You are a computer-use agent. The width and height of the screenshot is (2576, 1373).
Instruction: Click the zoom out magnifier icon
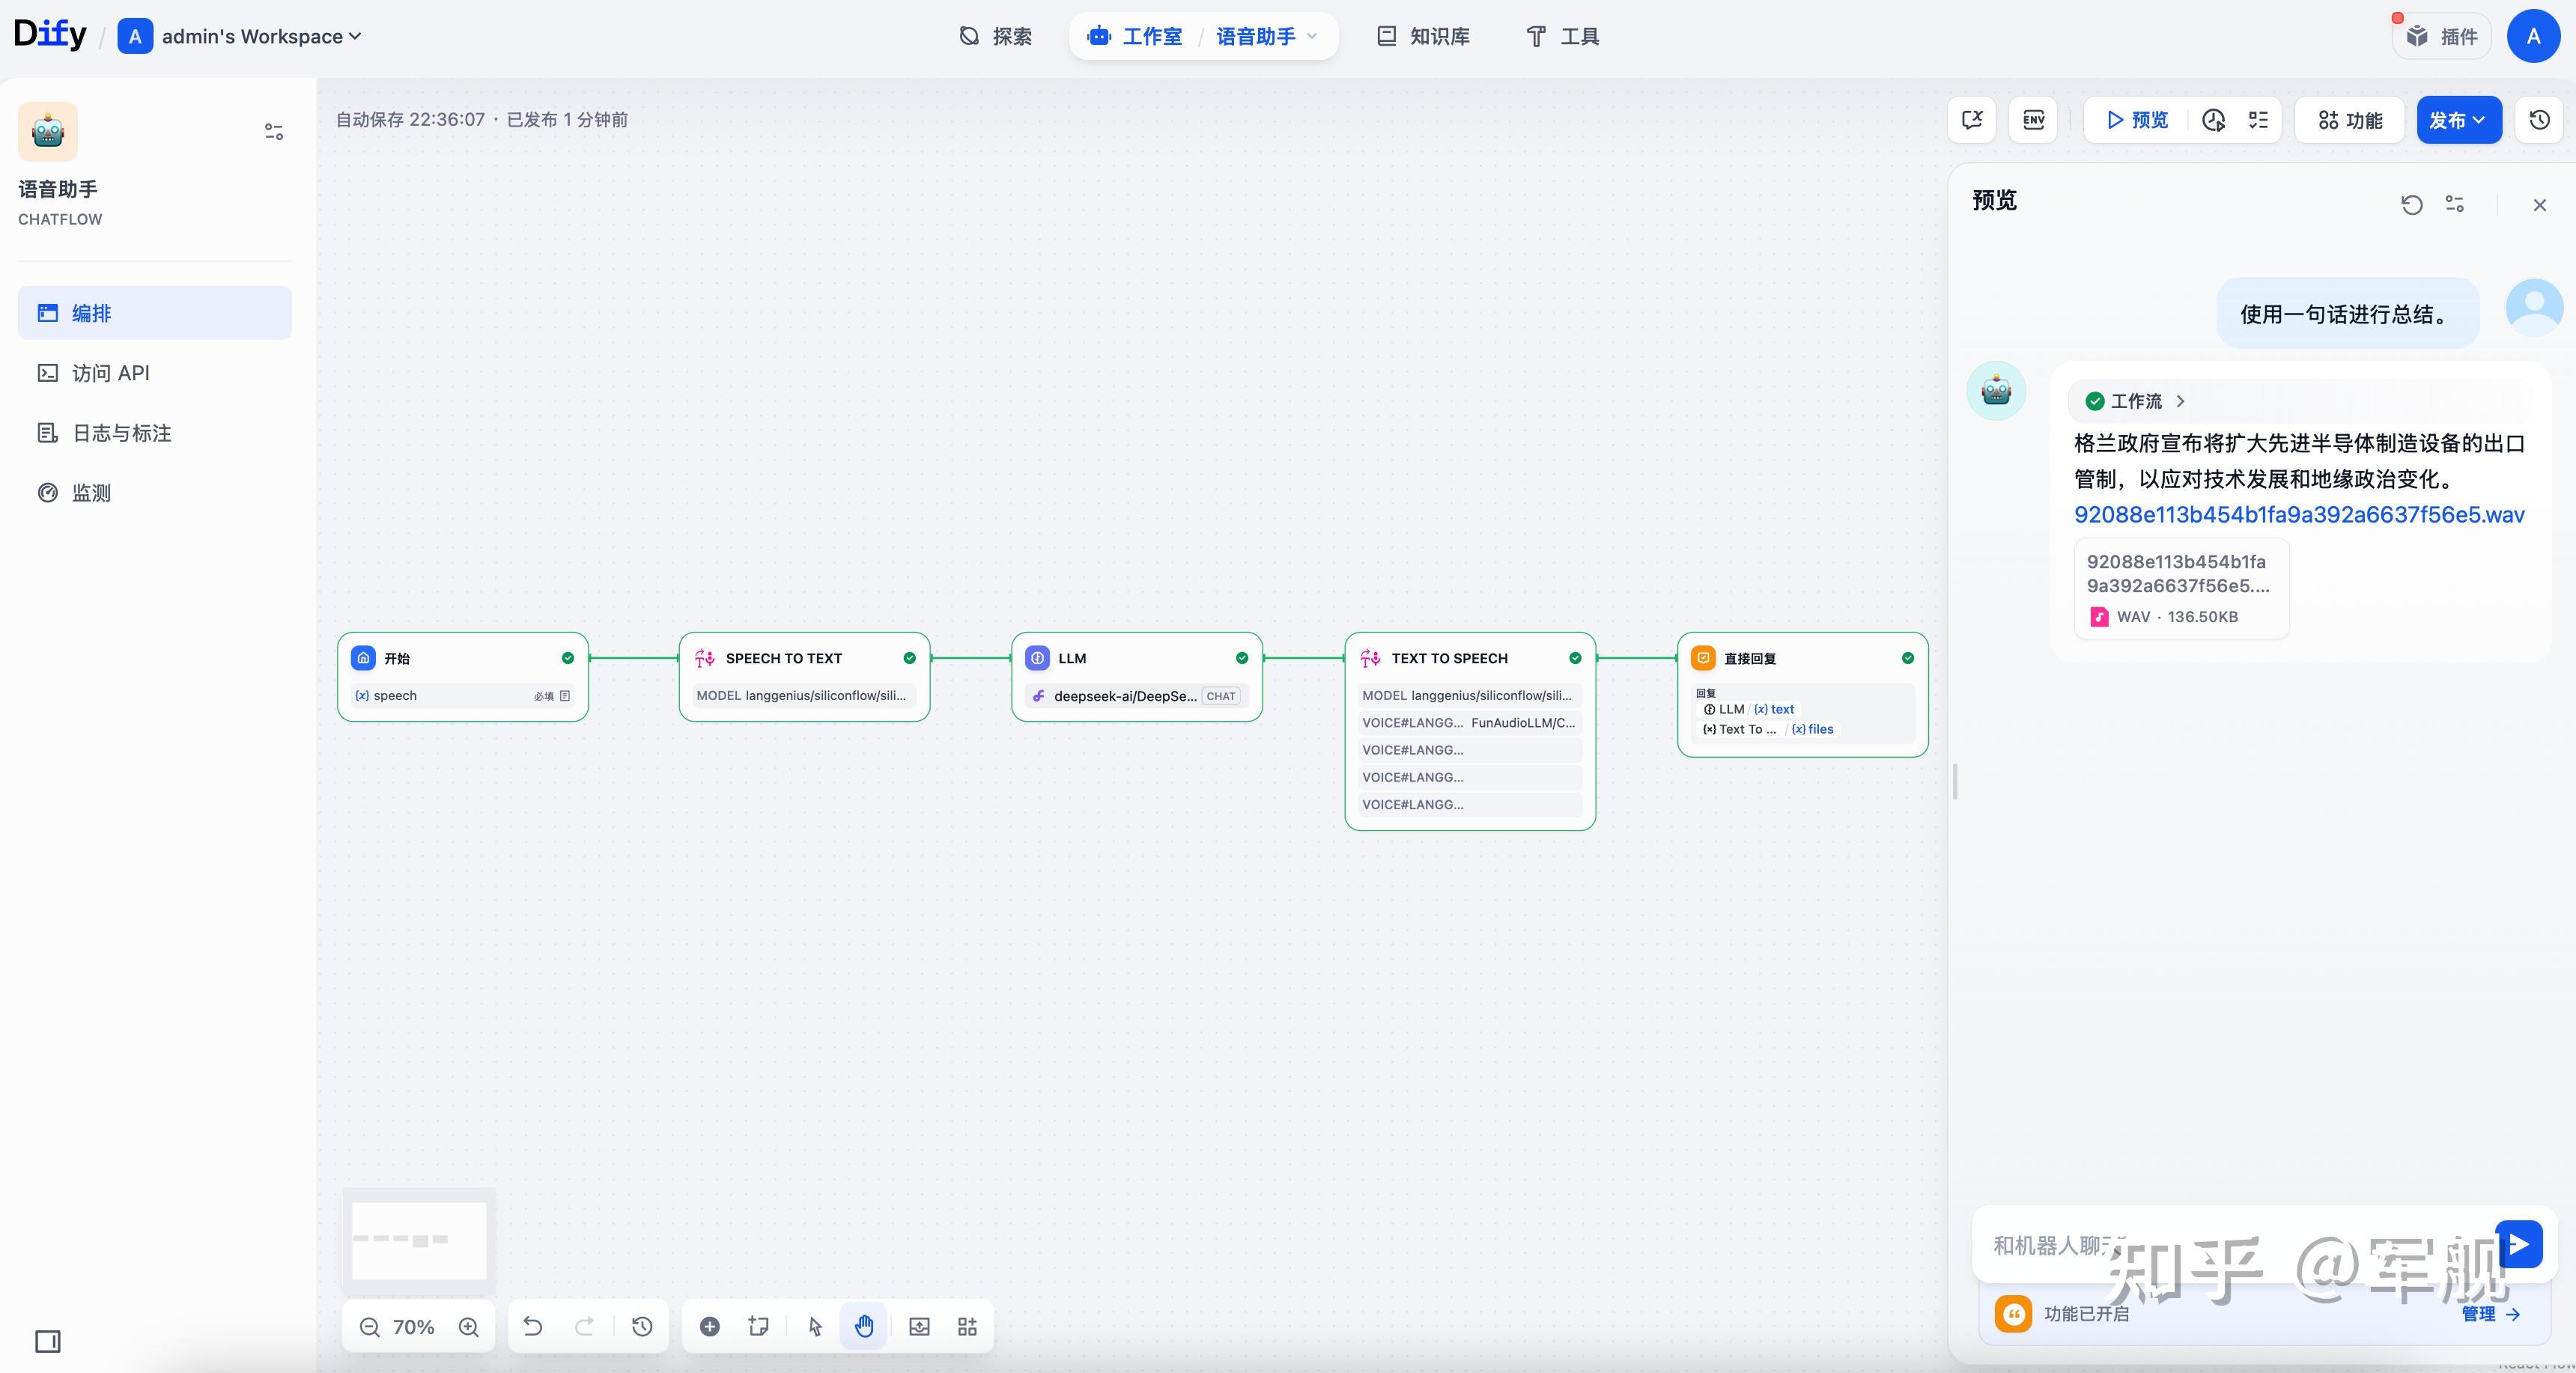point(369,1327)
